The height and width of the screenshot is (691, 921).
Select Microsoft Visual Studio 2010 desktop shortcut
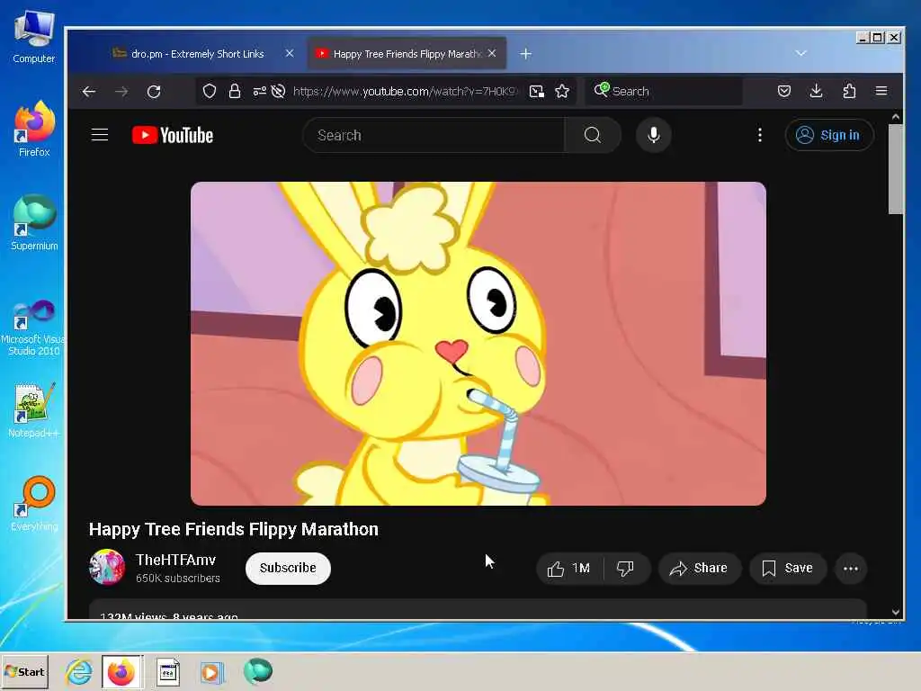[x=33, y=328]
